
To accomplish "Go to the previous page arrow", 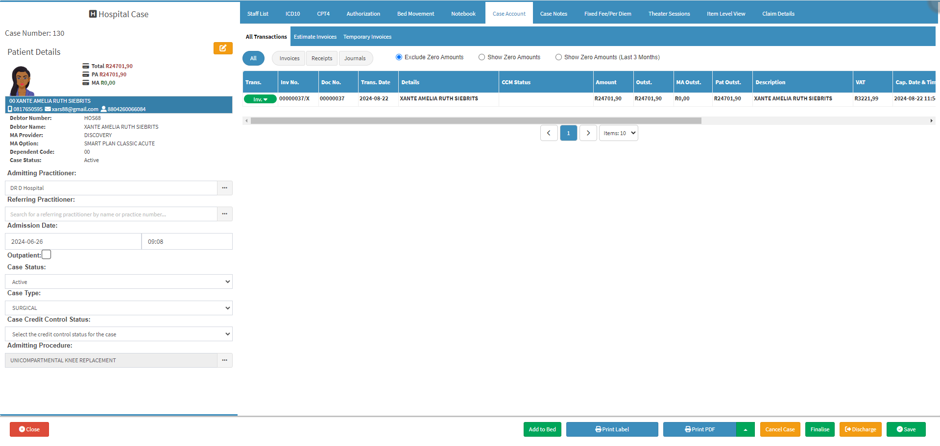I will [549, 133].
